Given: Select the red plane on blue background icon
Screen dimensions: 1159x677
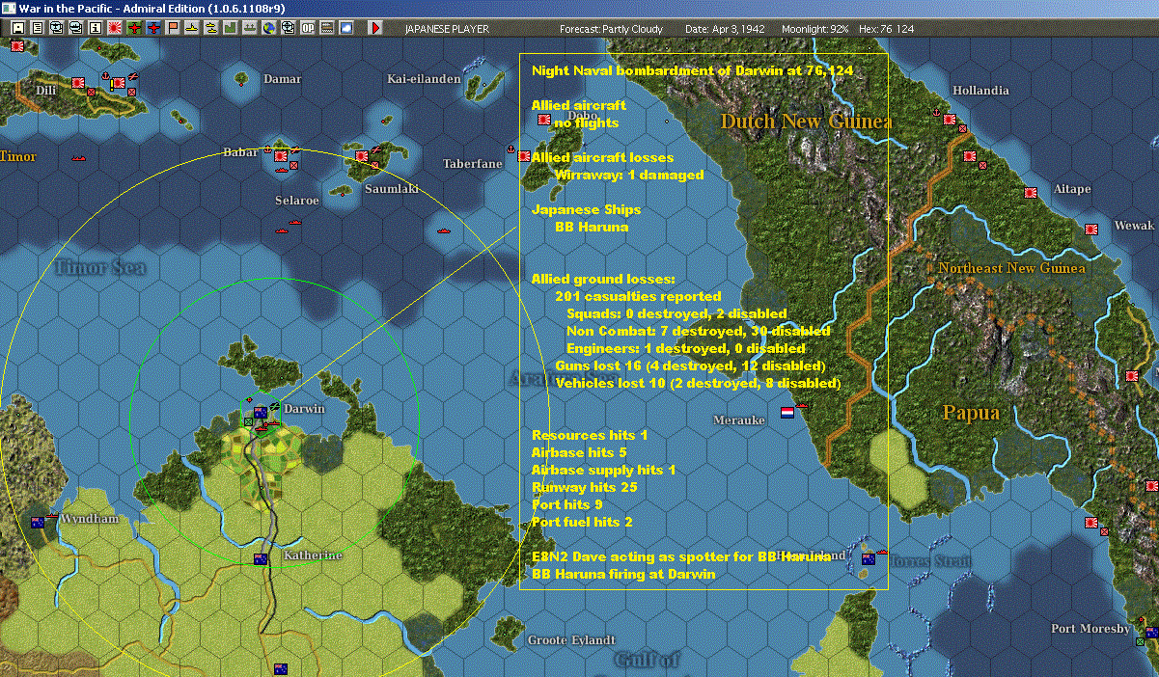Looking at the screenshot, I should pos(152,28).
